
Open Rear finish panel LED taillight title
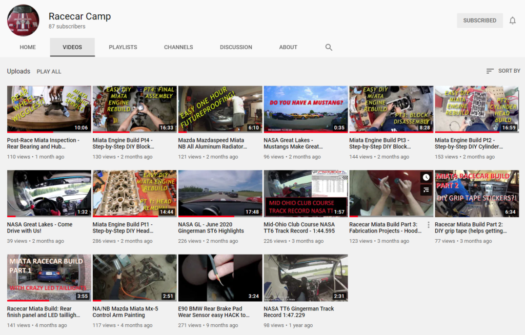(44, 312)
